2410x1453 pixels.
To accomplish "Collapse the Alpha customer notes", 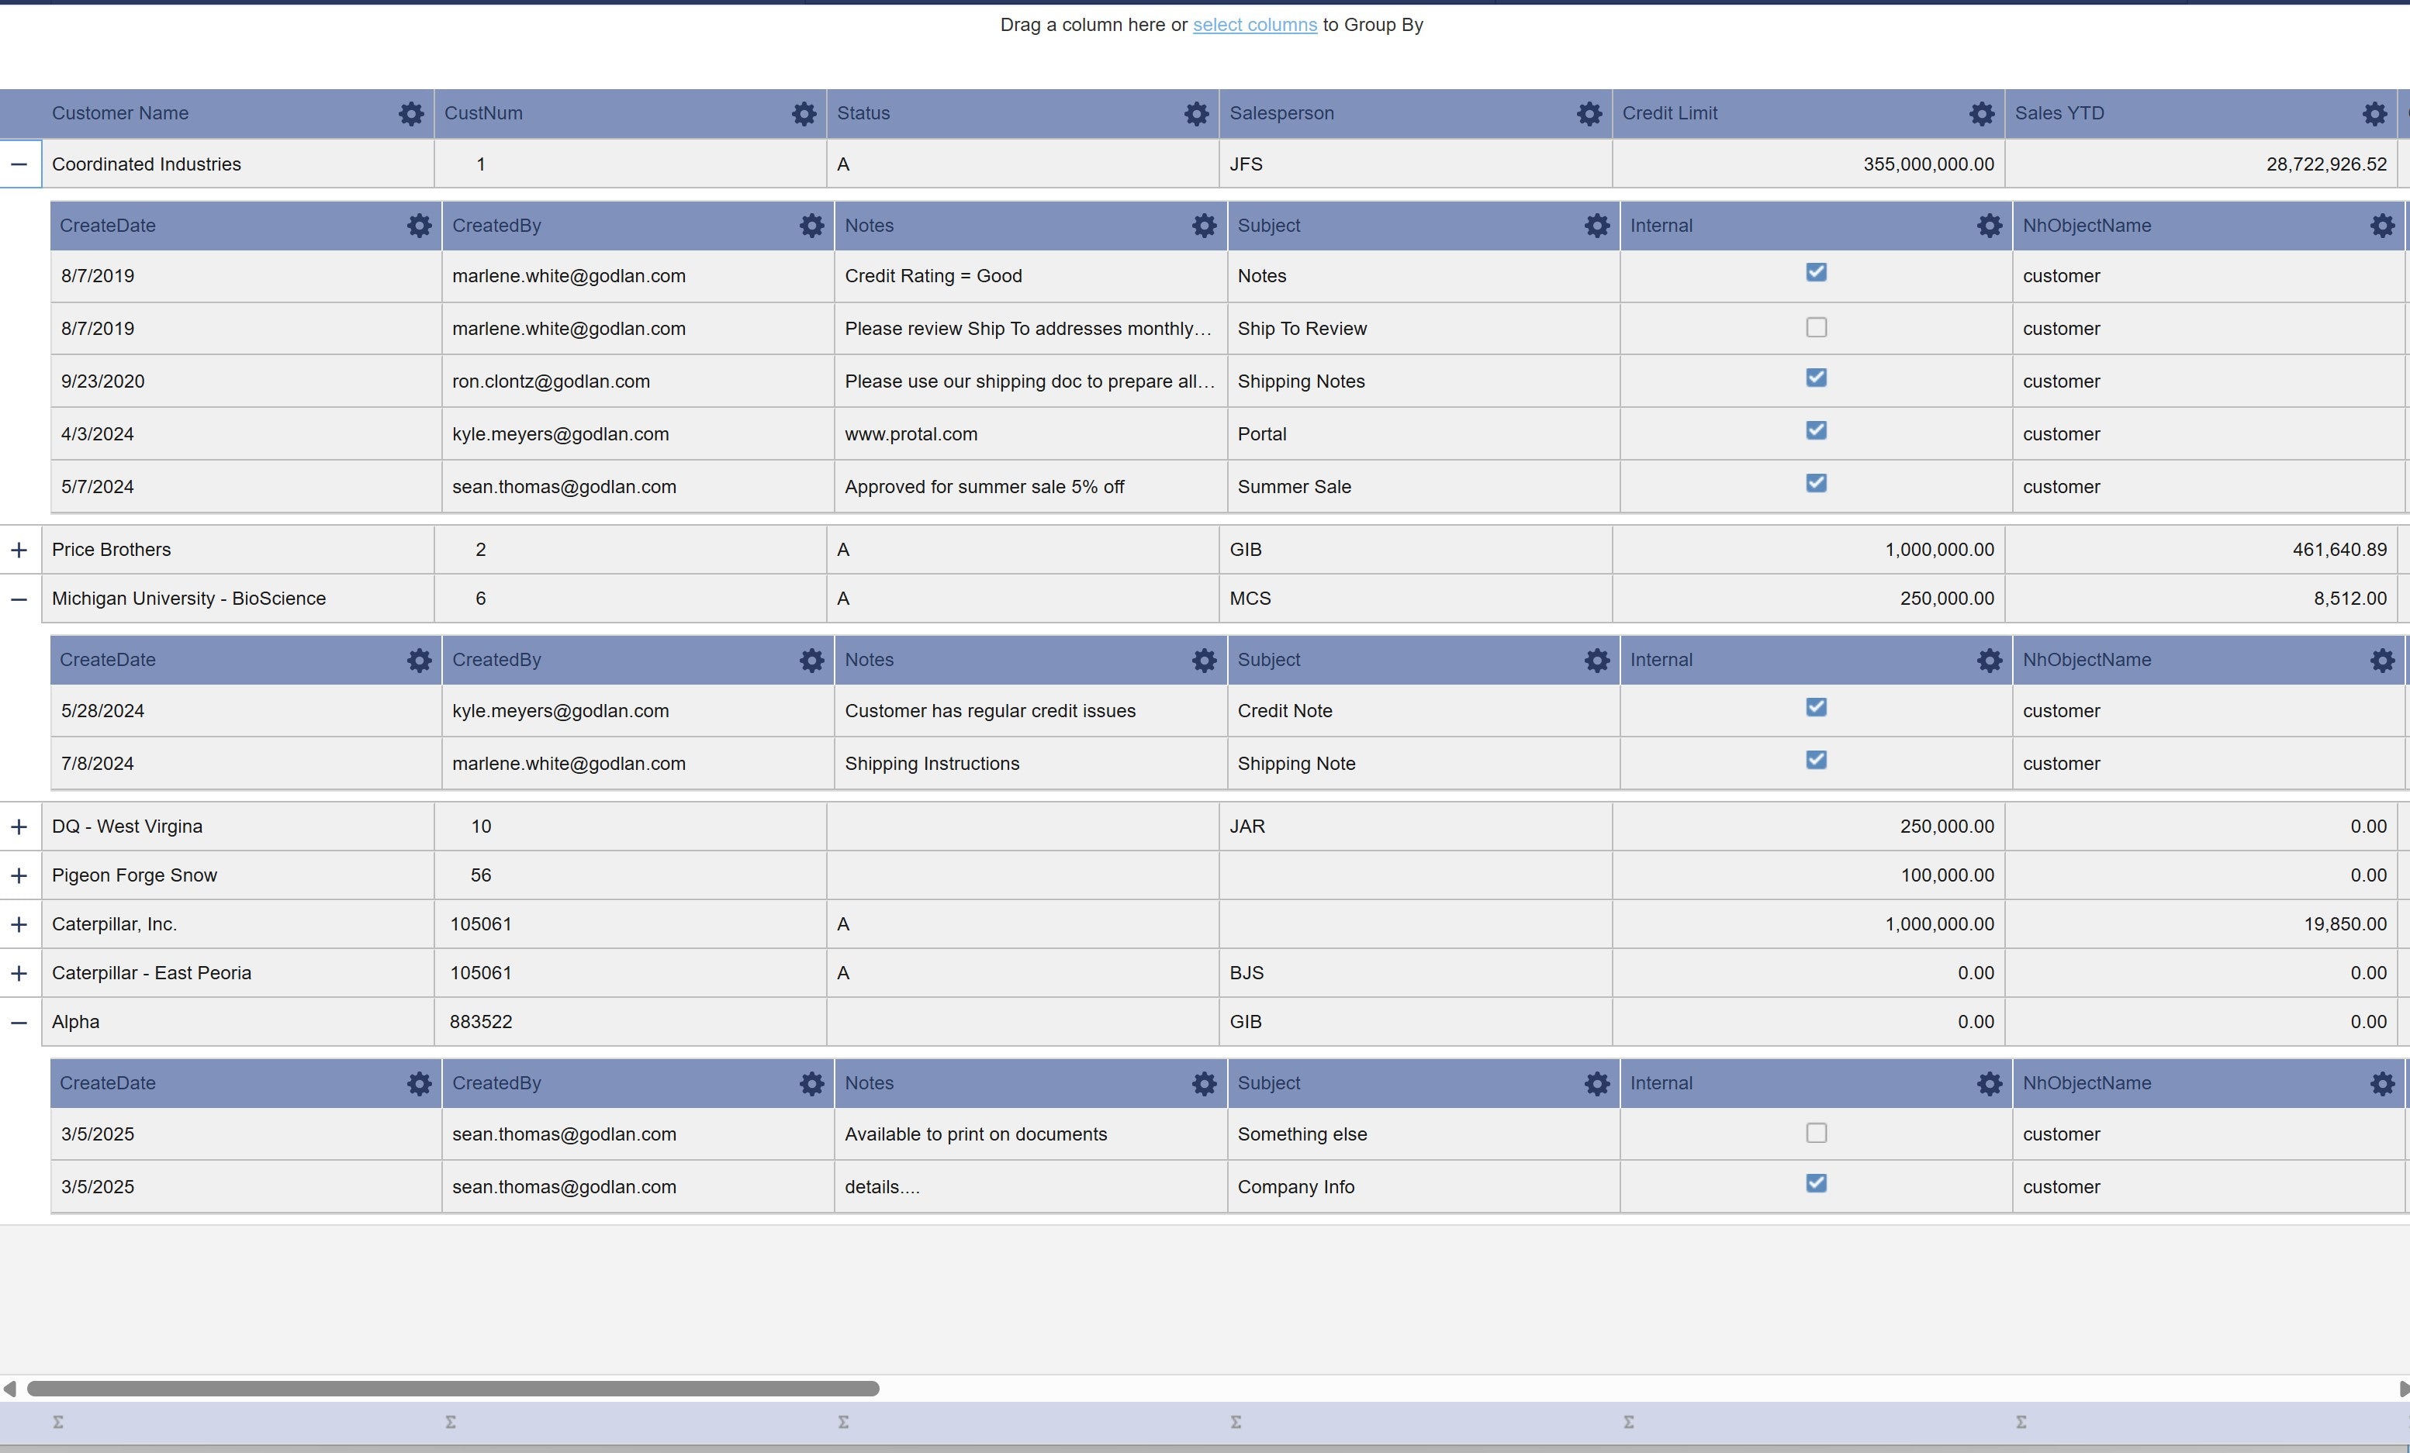I will (x=19, y=1022).
